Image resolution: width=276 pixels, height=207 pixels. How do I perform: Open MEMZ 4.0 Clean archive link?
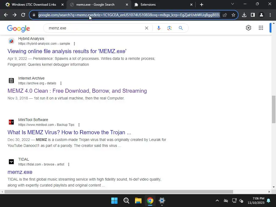77,91
